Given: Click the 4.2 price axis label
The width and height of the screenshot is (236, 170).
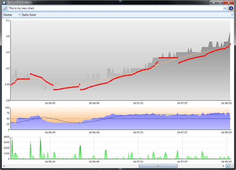Looking at the screenshot, I should [x=8, y=68].
